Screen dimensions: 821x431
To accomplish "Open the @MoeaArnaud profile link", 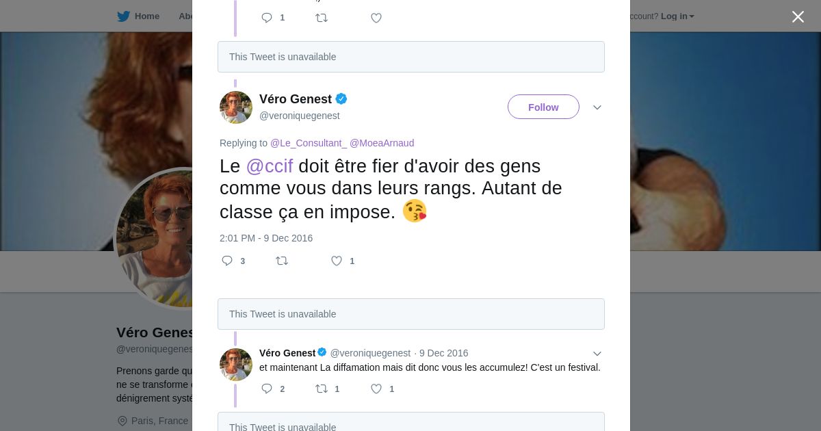I will 382,143.
